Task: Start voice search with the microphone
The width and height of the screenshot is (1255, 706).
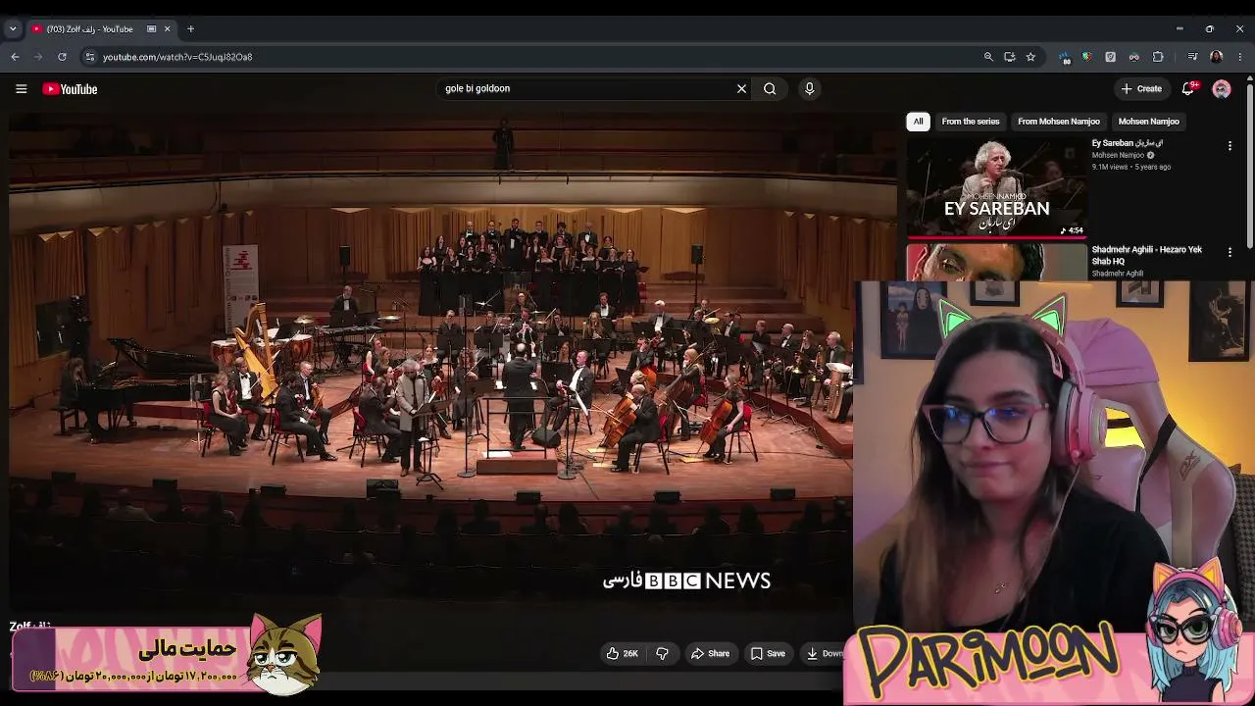Action: coord(809,89)
